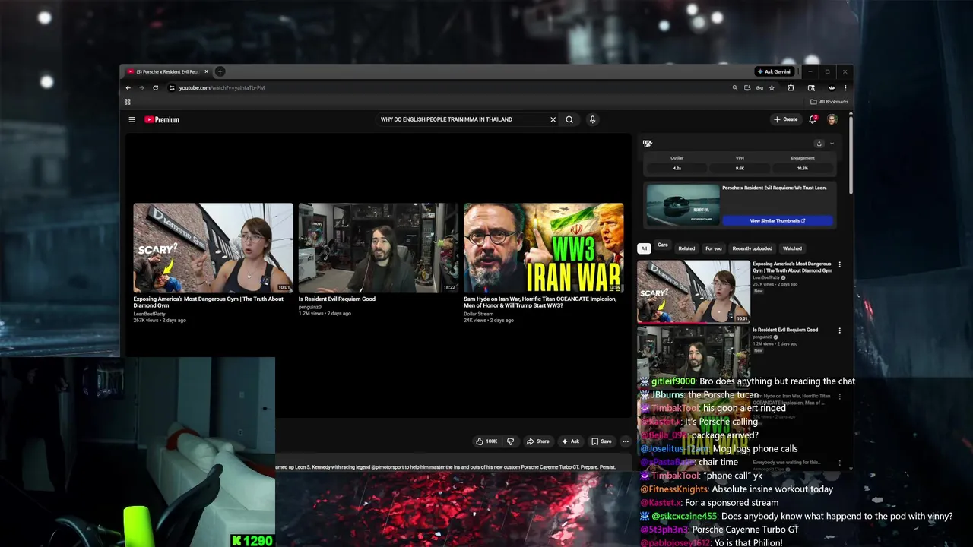Click the Share button
This screenshot has height=547, width=973.
tap(537, 441)
